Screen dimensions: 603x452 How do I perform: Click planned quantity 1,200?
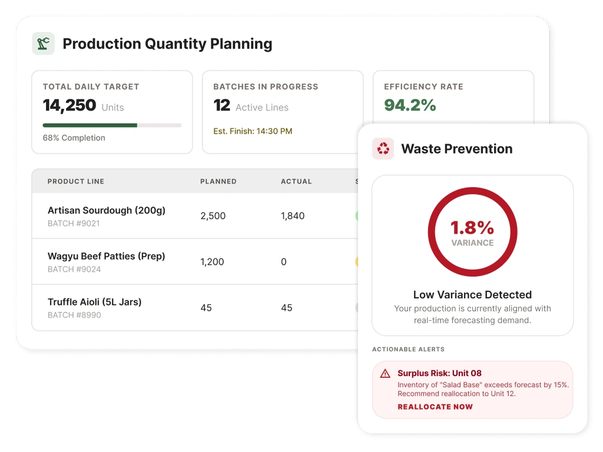click(x=212, y=262)
